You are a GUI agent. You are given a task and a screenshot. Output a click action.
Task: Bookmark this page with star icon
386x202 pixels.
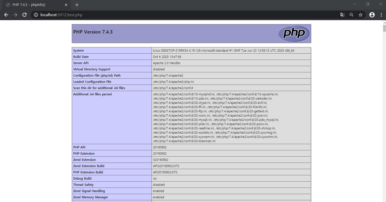tap(361, 15)
